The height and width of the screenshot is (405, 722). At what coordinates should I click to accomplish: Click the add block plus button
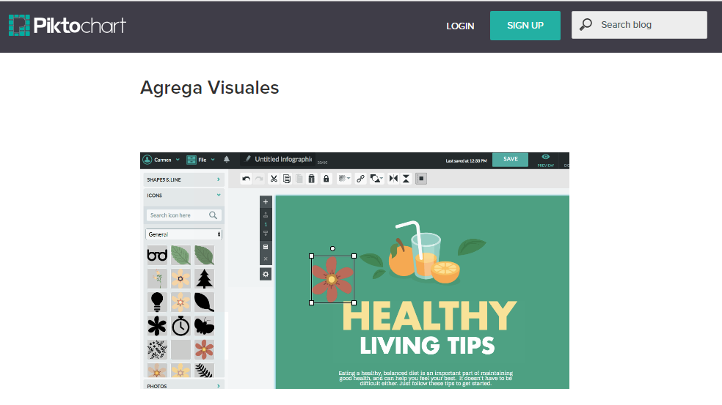266,202
